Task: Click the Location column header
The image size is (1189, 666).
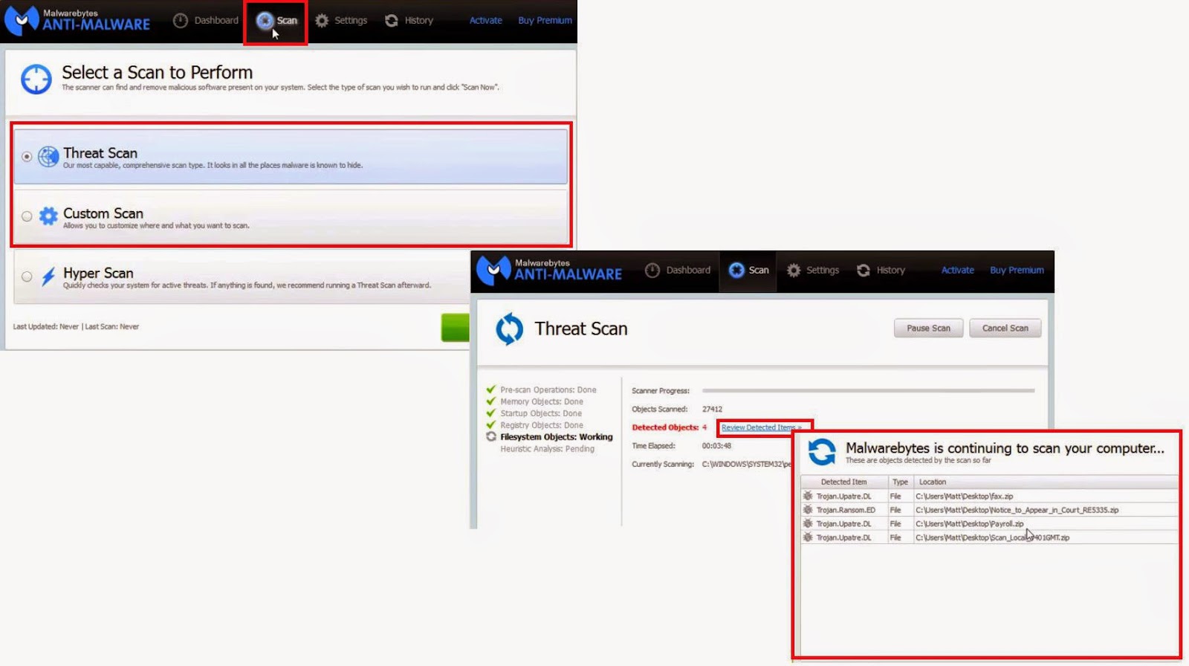Action: coord(1046,482)
